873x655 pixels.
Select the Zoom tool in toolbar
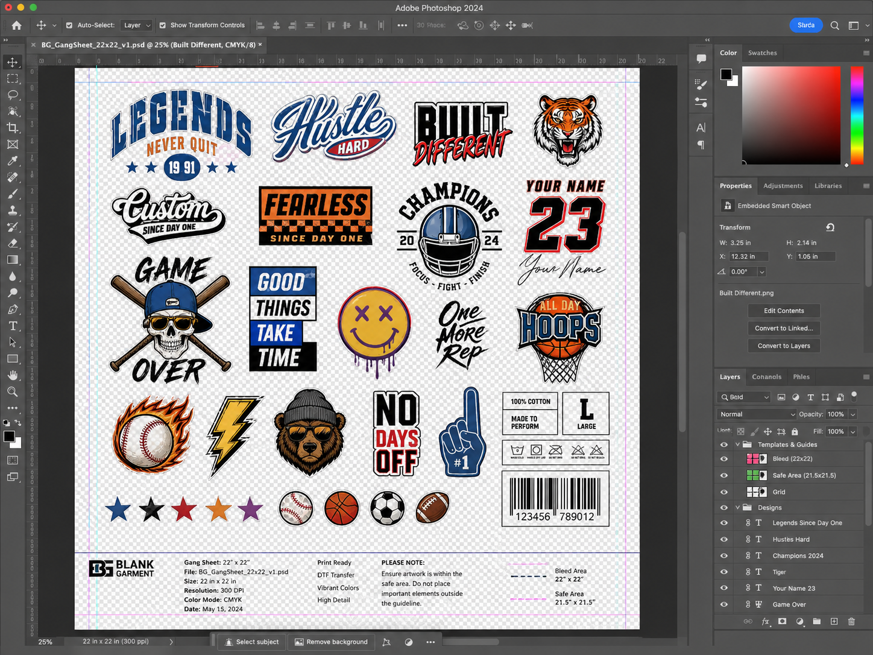pyautogui.click(x=13, y=391)
